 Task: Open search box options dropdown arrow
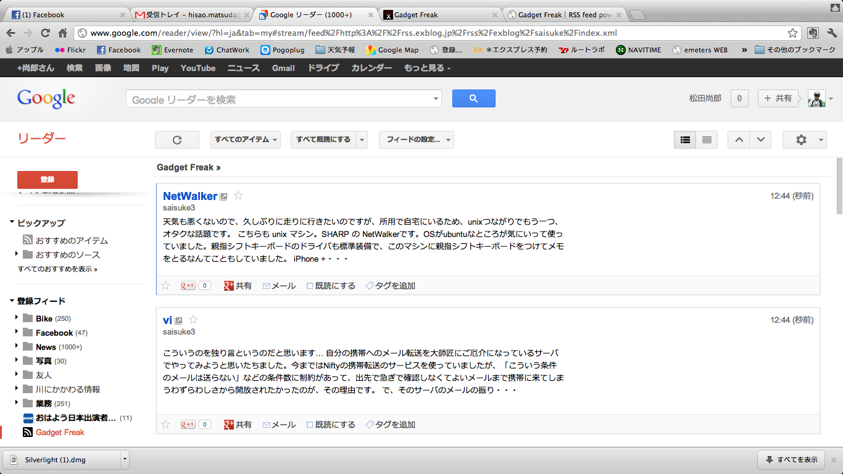pyautogui.click(x=436, y=99)
